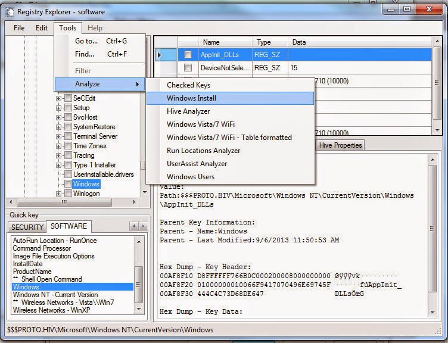The width and height of the screenshot is (448, 343).
Task: Expand the Time Zones tree node
Action: (x=58, y=146)
